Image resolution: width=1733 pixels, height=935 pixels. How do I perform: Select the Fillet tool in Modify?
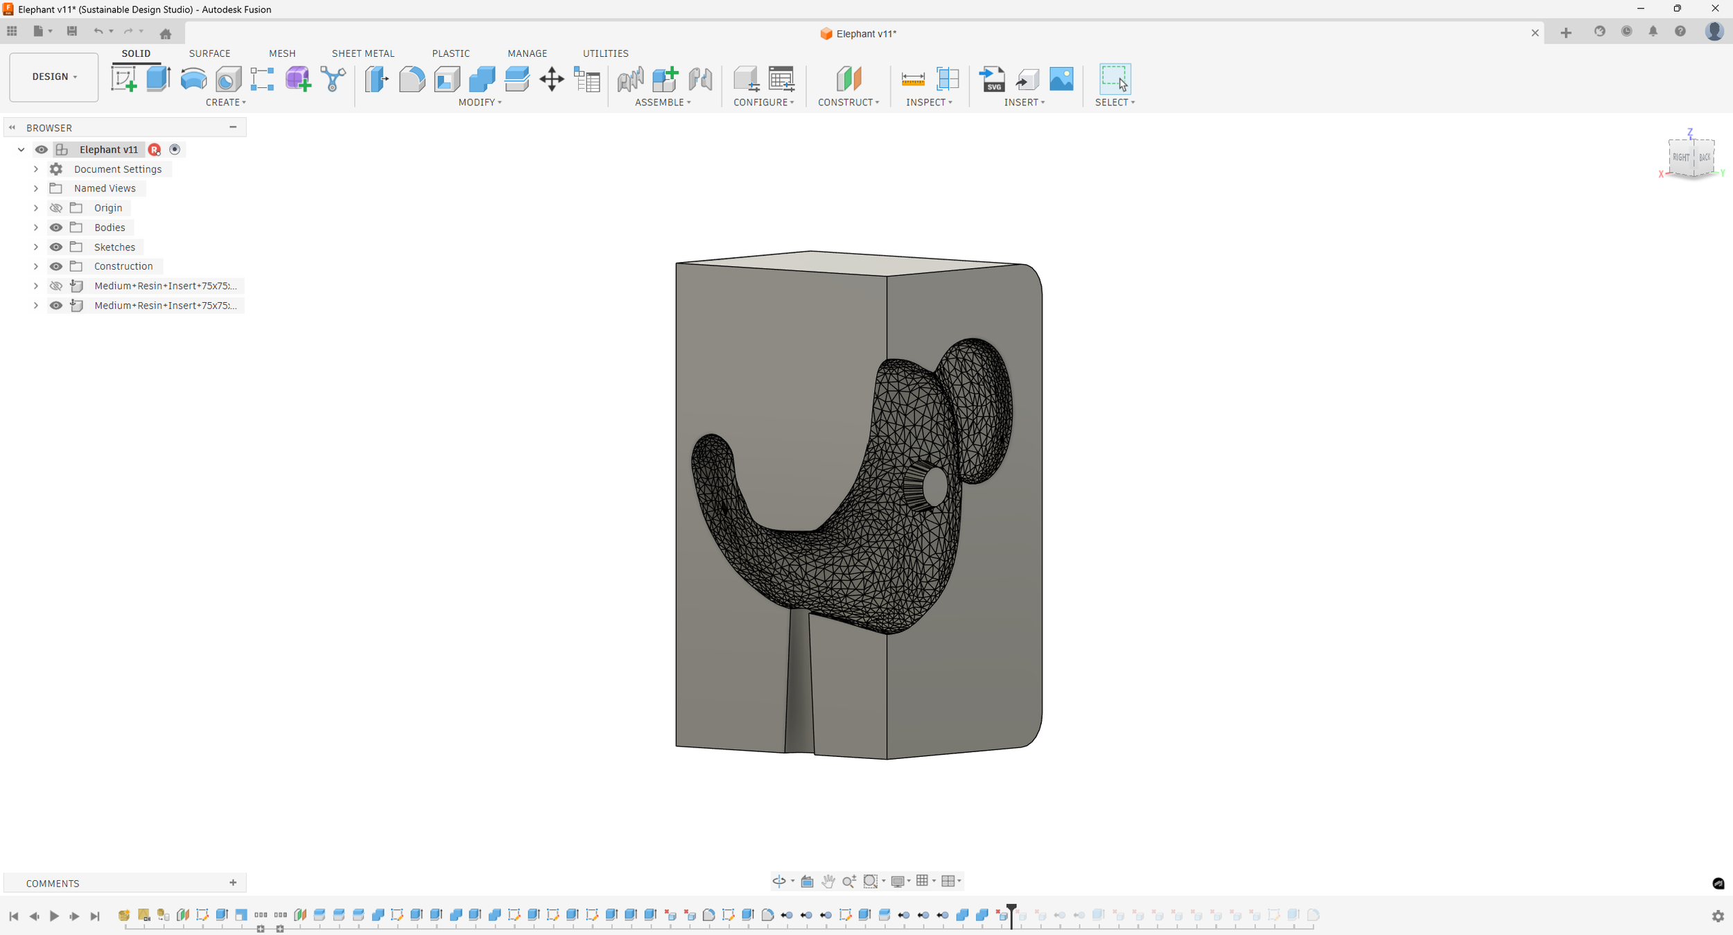[x=412, y=79]
